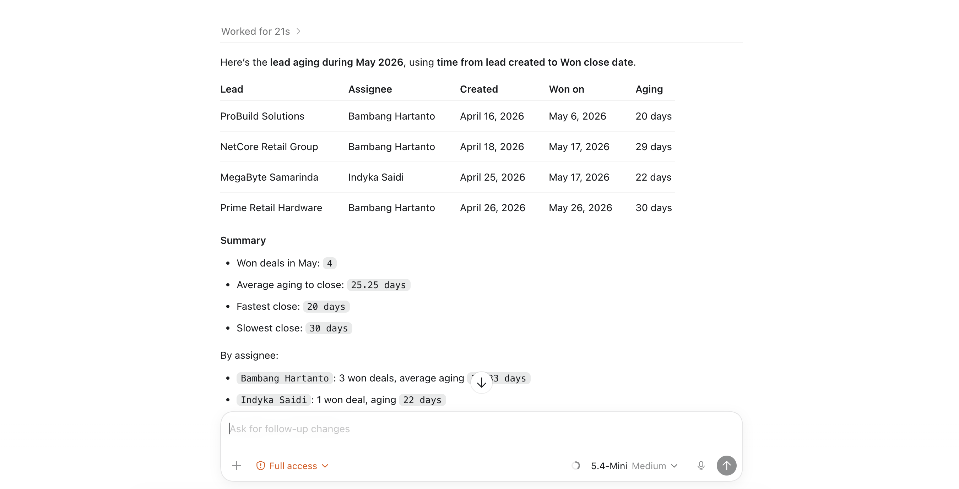The width and height of the screenshot is (959, 489).
Task: Click the 'ProBuild Solutions' lead cell
Action: (262, 116)
